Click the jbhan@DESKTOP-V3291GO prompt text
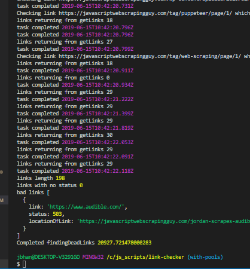Screen dimensions: 250x269 coord(48,257)
